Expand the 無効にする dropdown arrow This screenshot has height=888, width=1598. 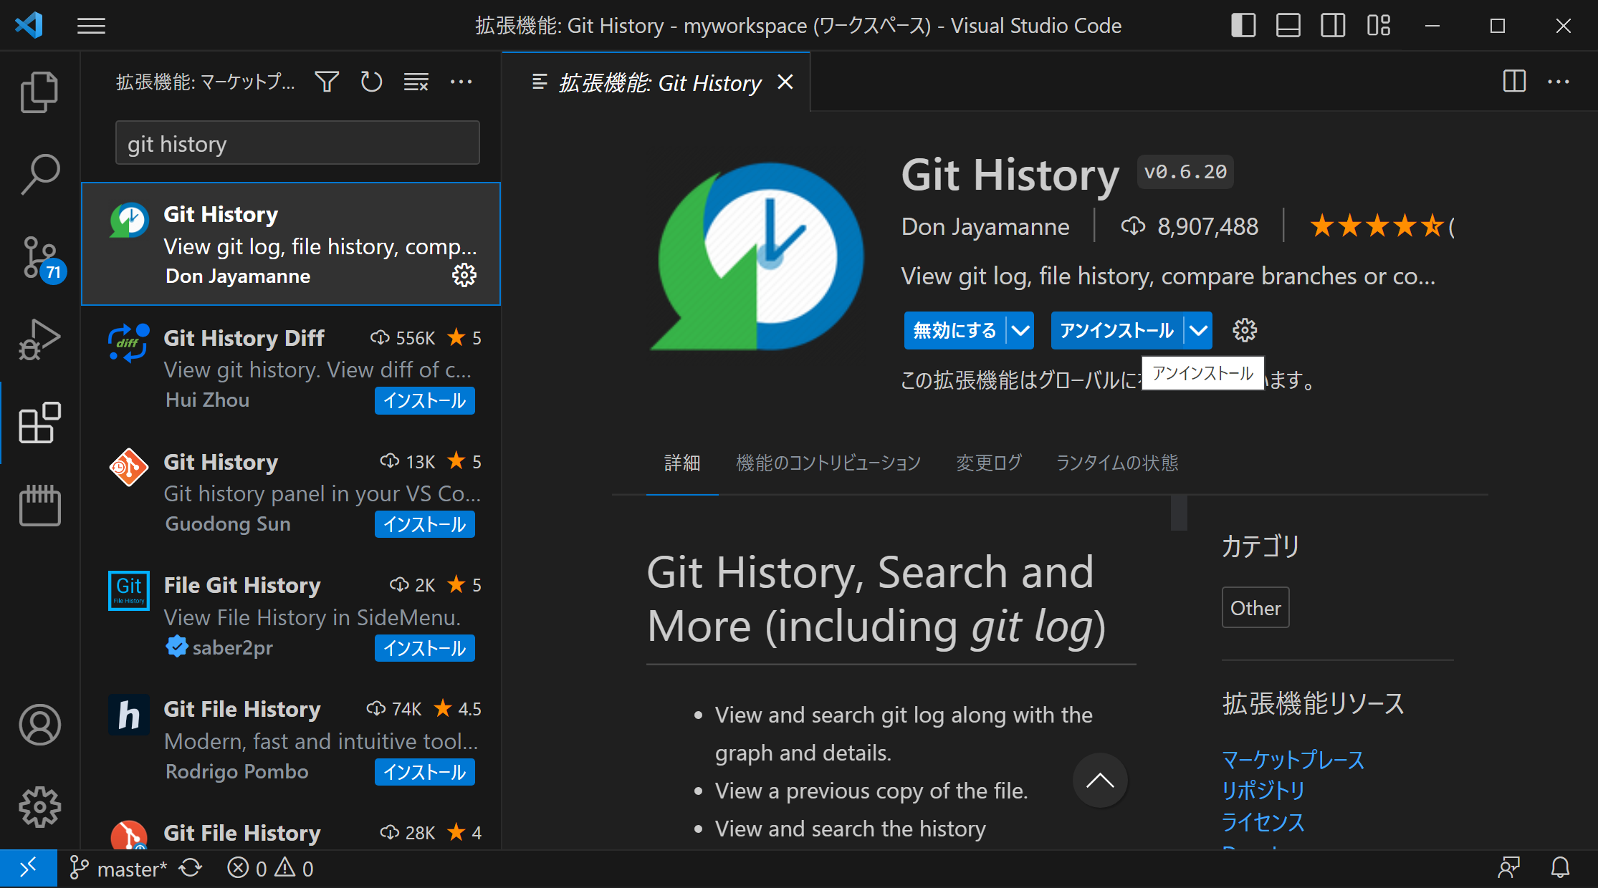(1020, 330)
